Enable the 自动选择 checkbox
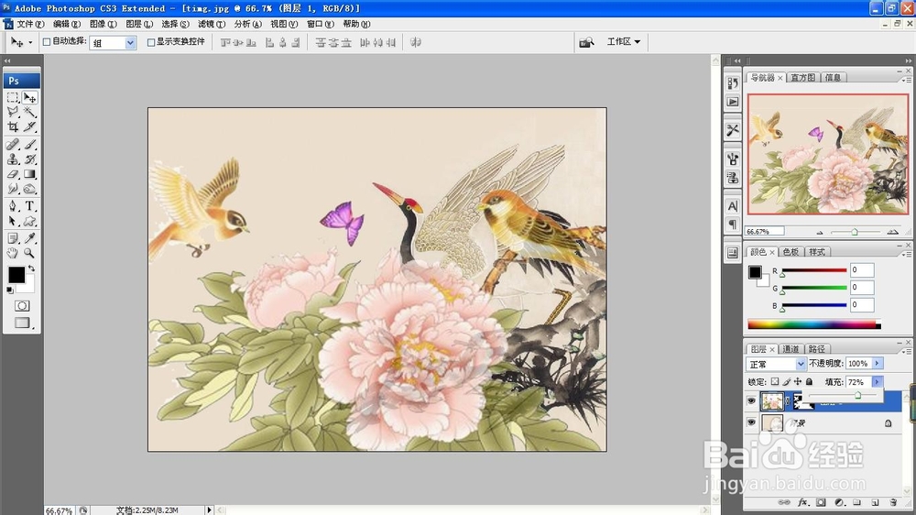916x515 pixels. (47, 42)
